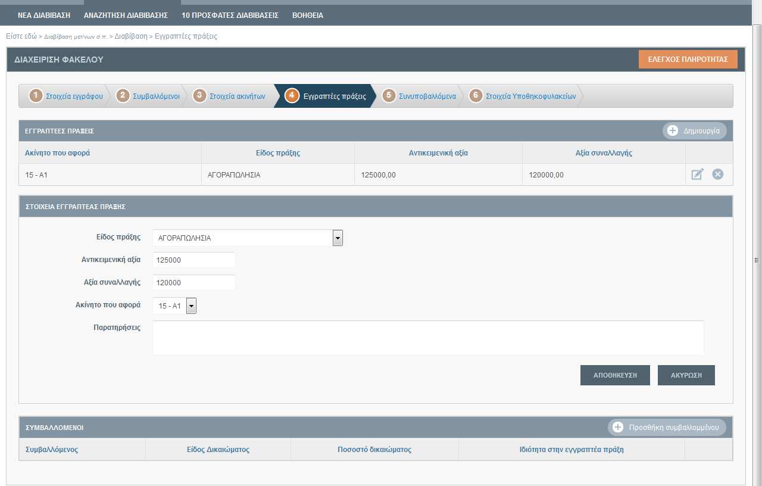Click the plus icon on Προσθήκη συμβαλλομένου
The width and height of the screenshot is (762, 486).
(x=618, y=427)
